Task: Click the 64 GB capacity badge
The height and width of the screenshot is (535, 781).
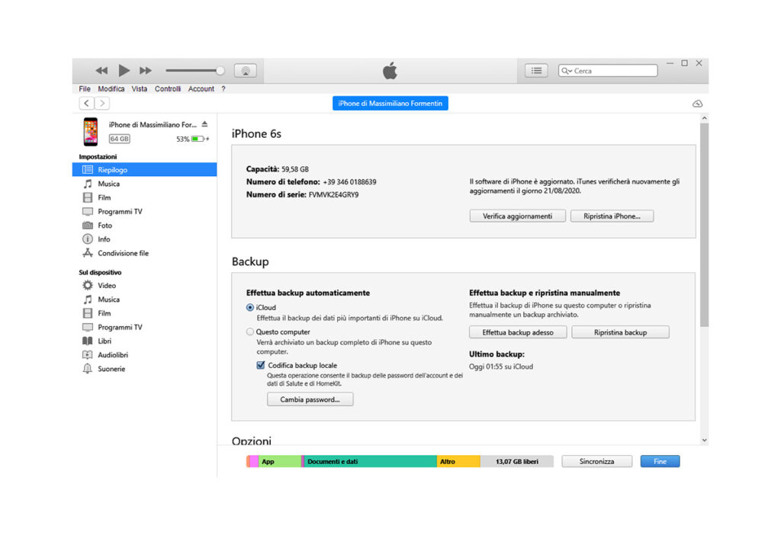Action: tap(120, 139)
